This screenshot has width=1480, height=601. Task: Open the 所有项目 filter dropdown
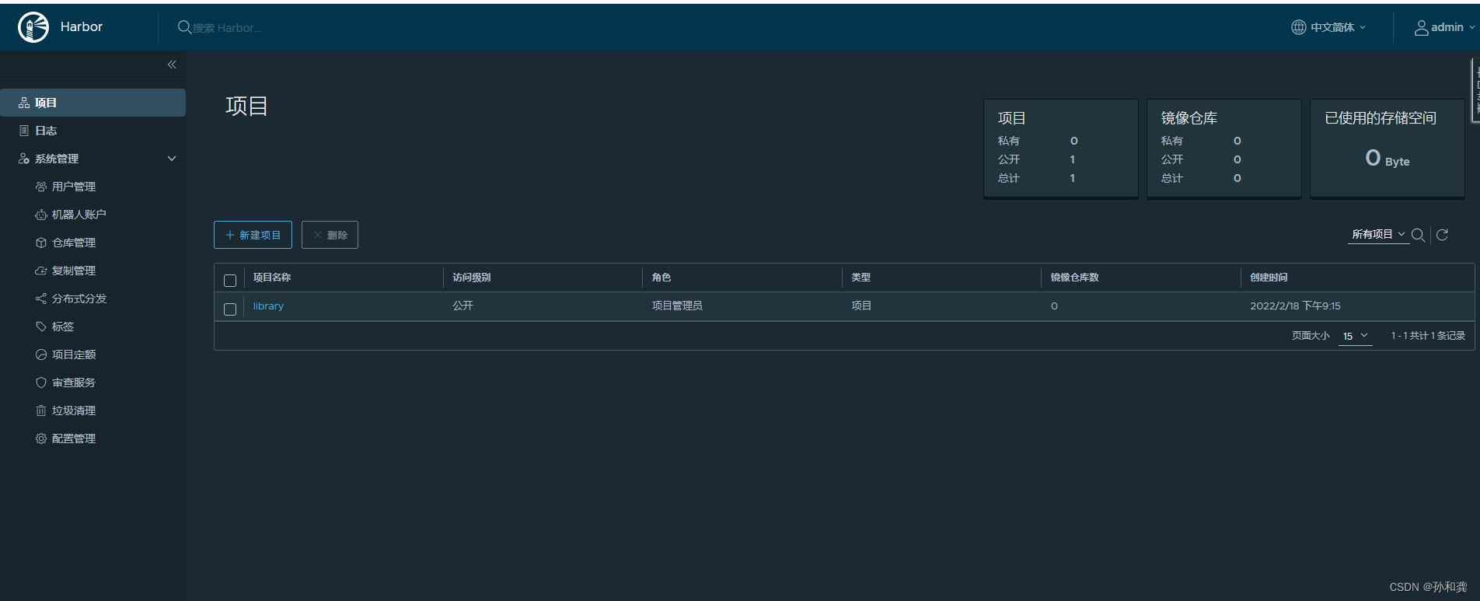pos(1378,234)
